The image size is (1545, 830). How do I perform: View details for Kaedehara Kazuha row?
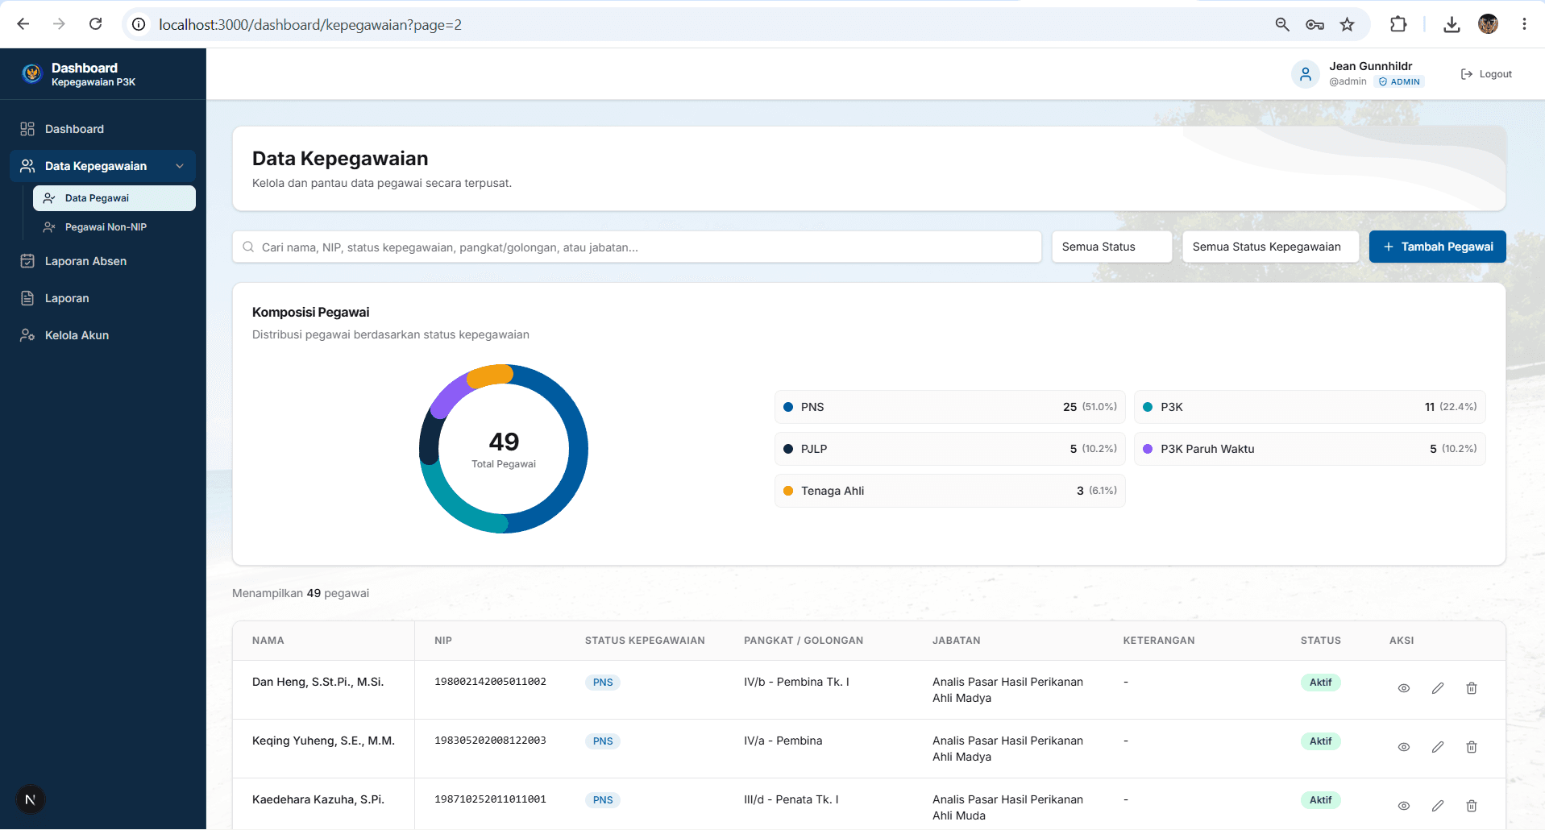click(x=1403, y=806)
